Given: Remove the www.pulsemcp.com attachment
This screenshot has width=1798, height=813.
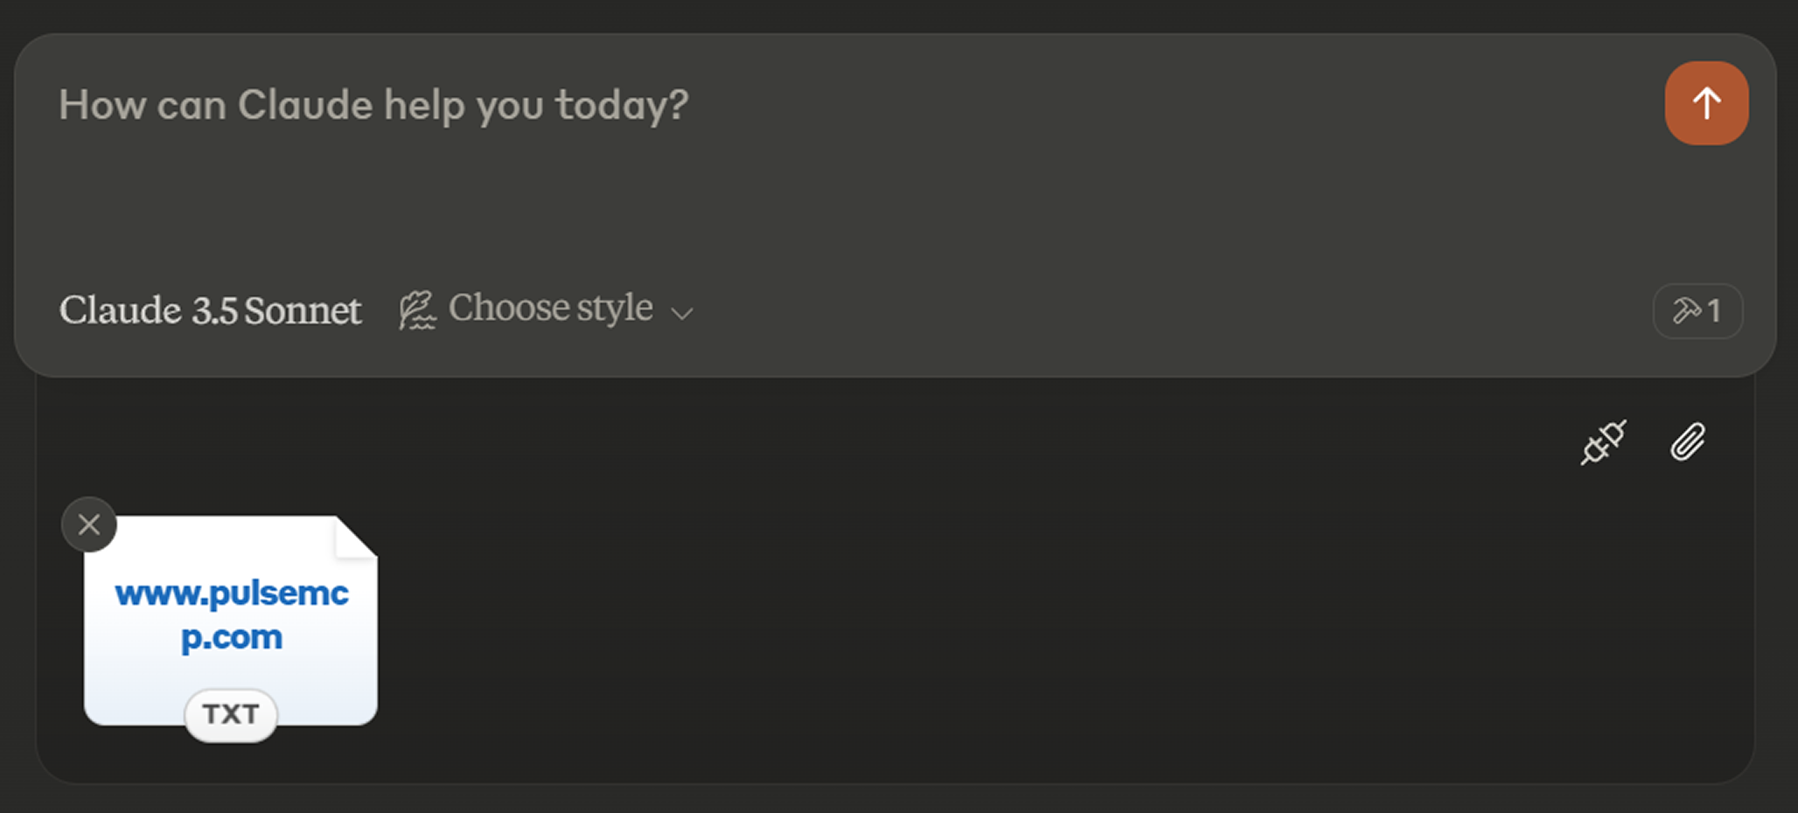Looking at the screenshot, I should click(89, 525).
